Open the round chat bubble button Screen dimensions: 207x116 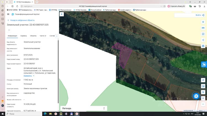coord(196,96)
